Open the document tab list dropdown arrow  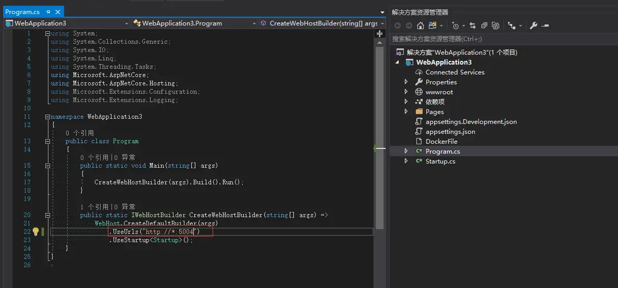[382, 12]
